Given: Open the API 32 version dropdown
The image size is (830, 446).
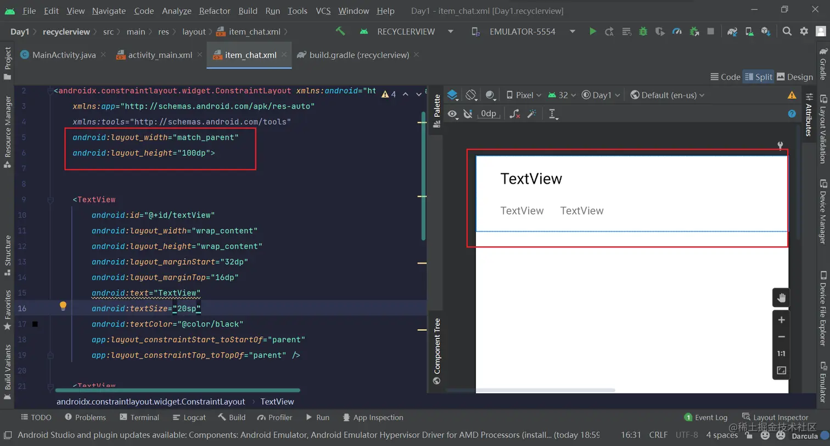Looking at the screenshot, I should 562,95.
